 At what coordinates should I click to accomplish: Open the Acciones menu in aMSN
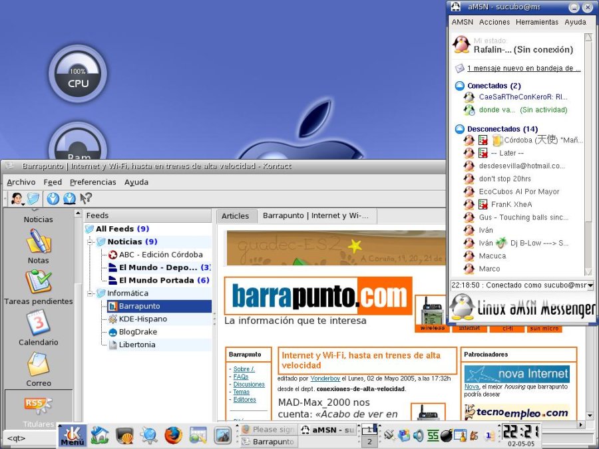(x=495, y=22)
